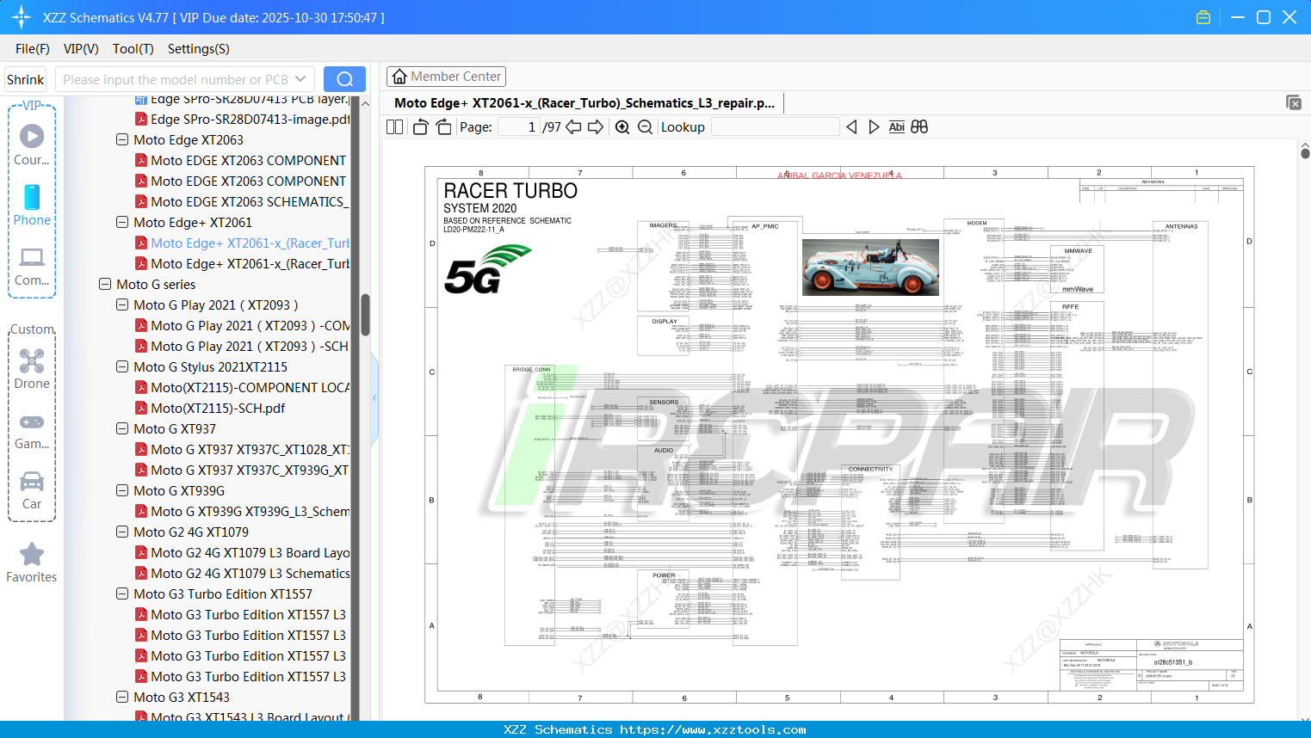
Task: Open the Member Center
Action: click(446, 76)
